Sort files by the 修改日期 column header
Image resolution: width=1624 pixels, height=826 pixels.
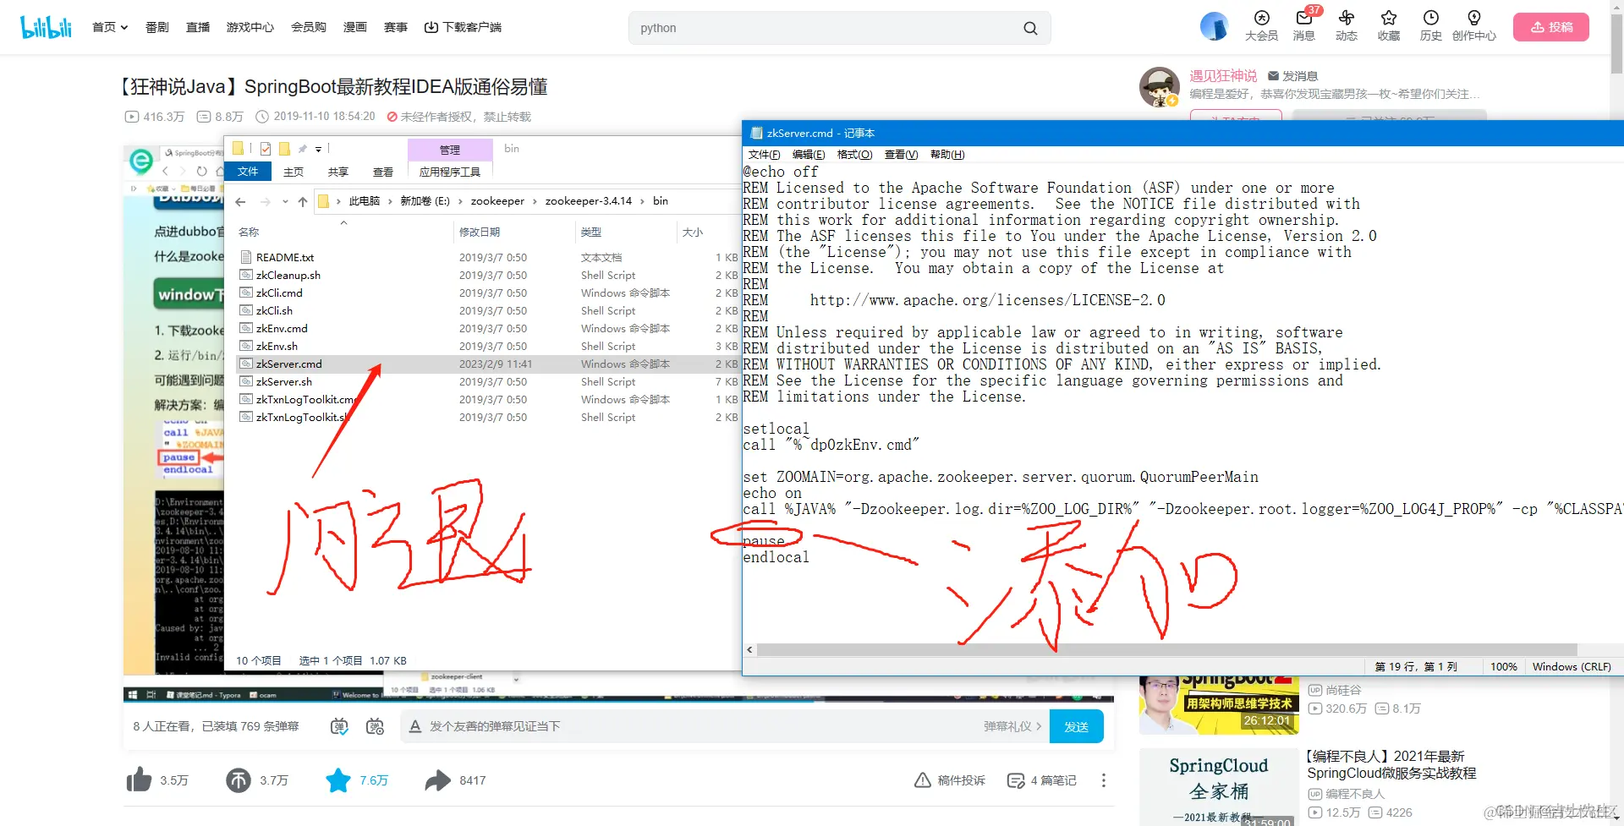click(480, 232)
